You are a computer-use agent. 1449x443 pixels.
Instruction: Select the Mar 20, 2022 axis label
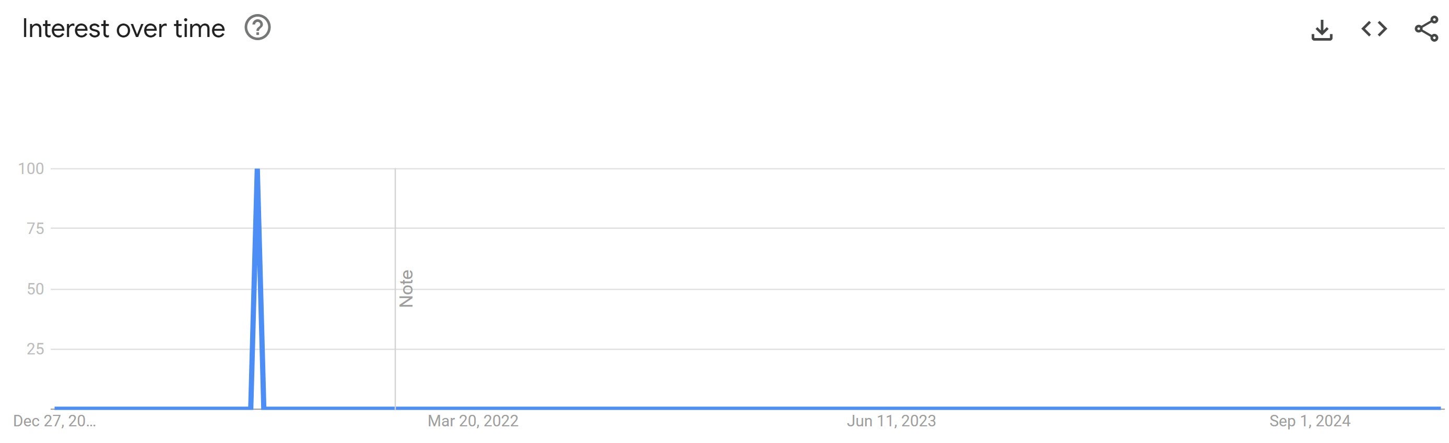pyautogui.click(x=473, y=421)
